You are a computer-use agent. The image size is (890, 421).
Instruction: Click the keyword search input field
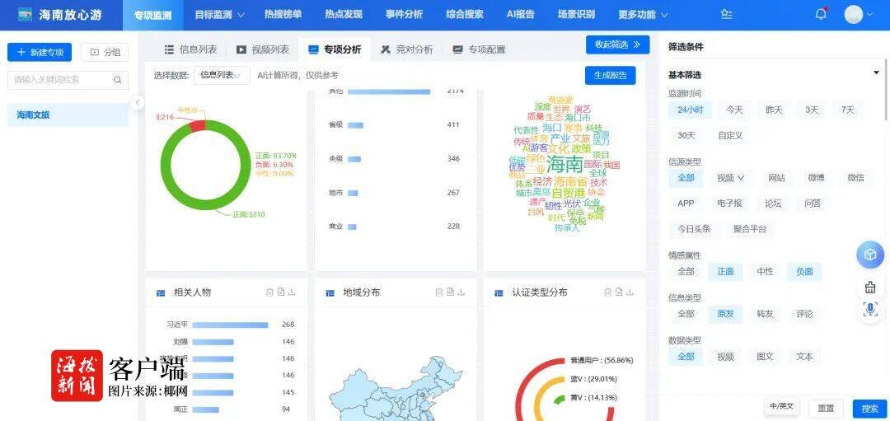click(x=59, y=80)
